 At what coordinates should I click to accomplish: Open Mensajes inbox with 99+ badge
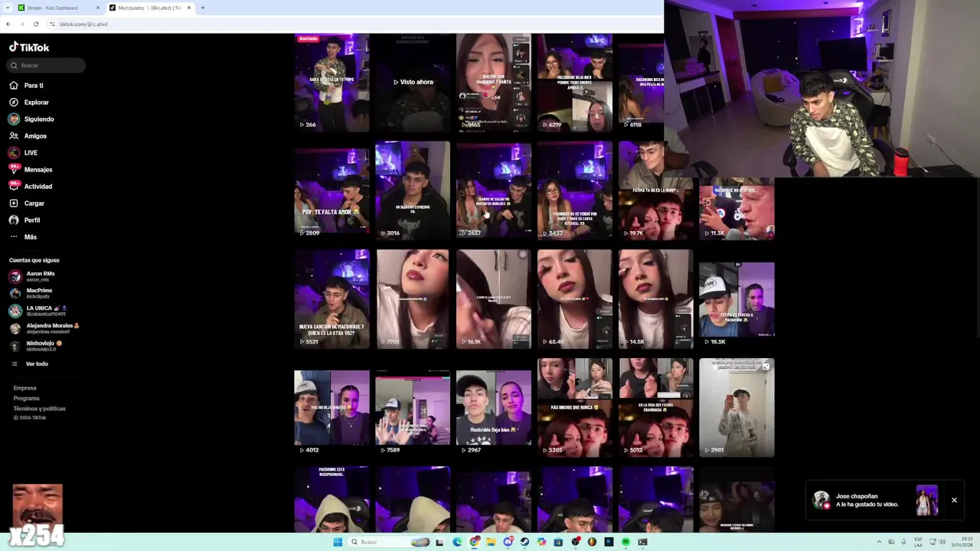pos(31,170)
